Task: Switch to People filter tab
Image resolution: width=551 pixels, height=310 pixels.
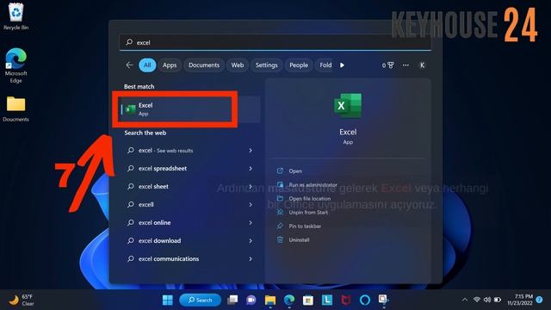Action: (299, 65)
